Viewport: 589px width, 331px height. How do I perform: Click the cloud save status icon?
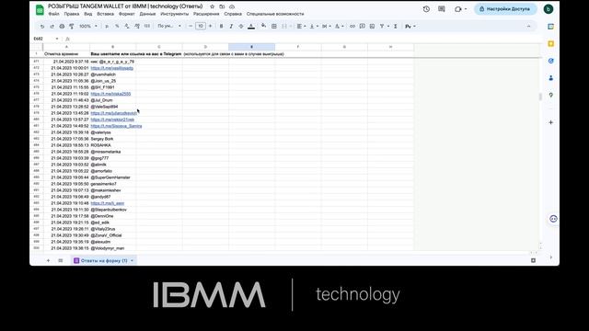(x=232, y=6)
